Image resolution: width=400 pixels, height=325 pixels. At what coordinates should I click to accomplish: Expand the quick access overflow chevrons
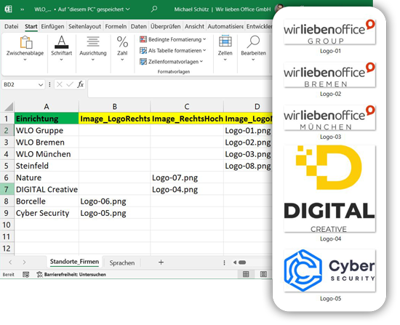click(23, 9)
